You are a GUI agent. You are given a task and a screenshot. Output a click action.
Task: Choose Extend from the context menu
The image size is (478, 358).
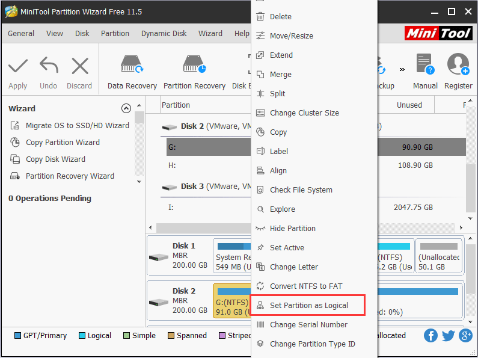(314, 55)
